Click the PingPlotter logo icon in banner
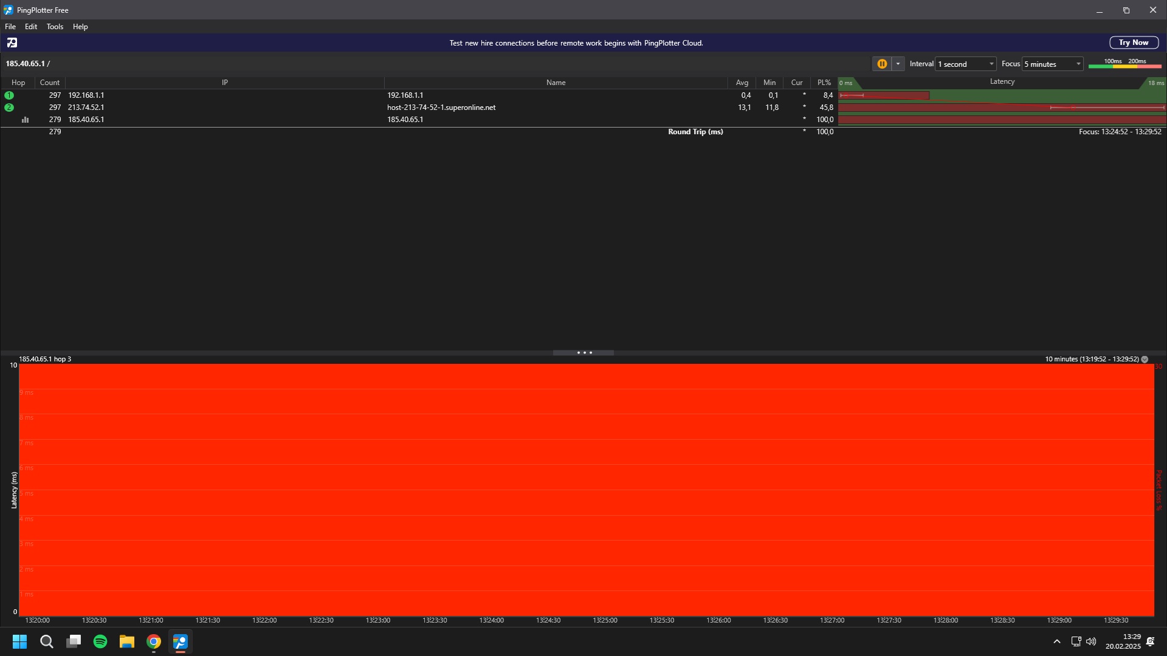 click(12, 43)
